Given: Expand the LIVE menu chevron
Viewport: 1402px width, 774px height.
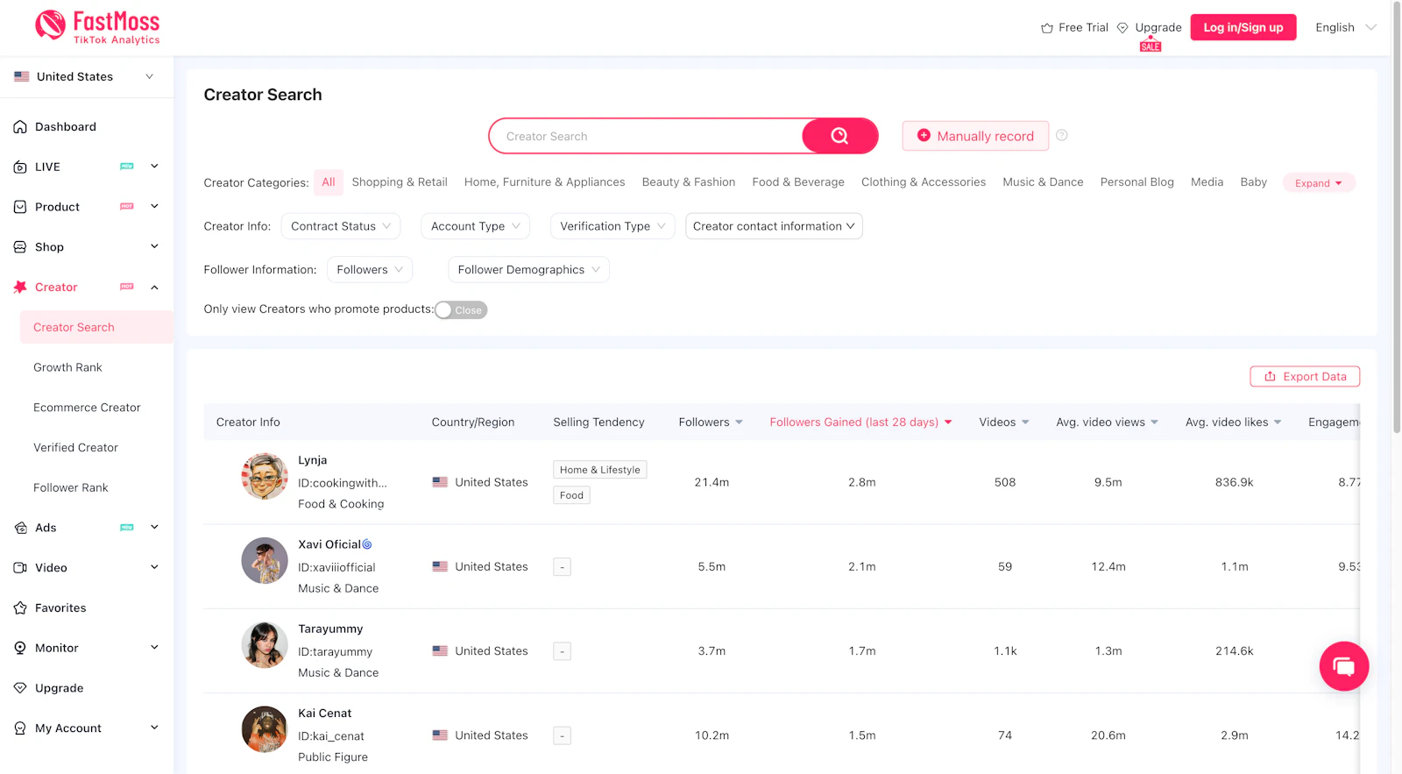Looking at the screenshot, I should [154, 167].
